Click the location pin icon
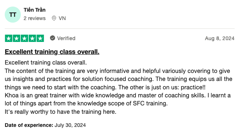 point(54,18)
